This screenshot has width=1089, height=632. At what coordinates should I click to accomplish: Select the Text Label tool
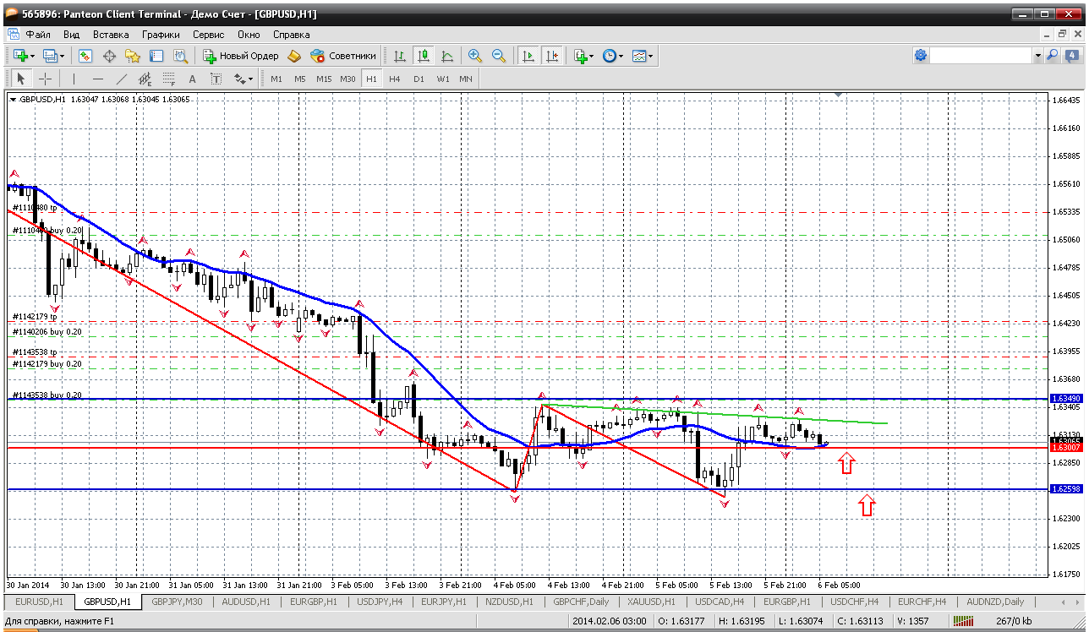216,79
